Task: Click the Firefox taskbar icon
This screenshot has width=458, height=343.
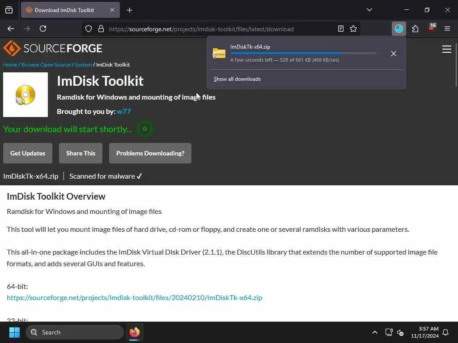Action: coord(134,332)
